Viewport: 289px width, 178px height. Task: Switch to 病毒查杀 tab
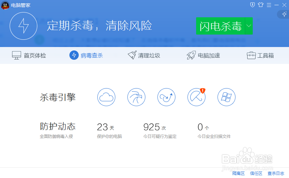tap(86, 55)
